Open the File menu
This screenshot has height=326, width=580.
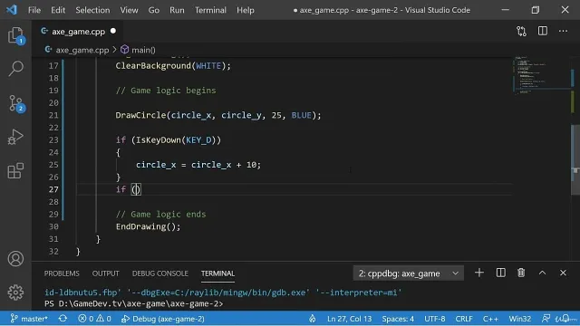pos(34,10)
